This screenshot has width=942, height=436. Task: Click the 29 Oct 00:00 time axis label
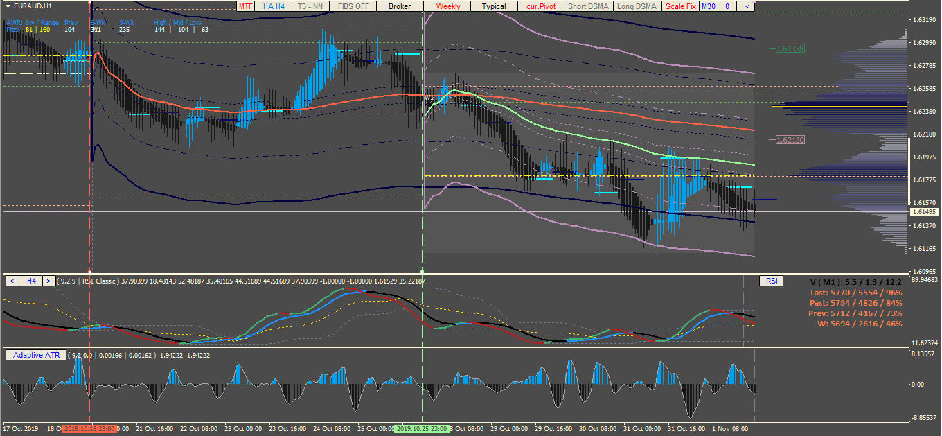[509, 429]
